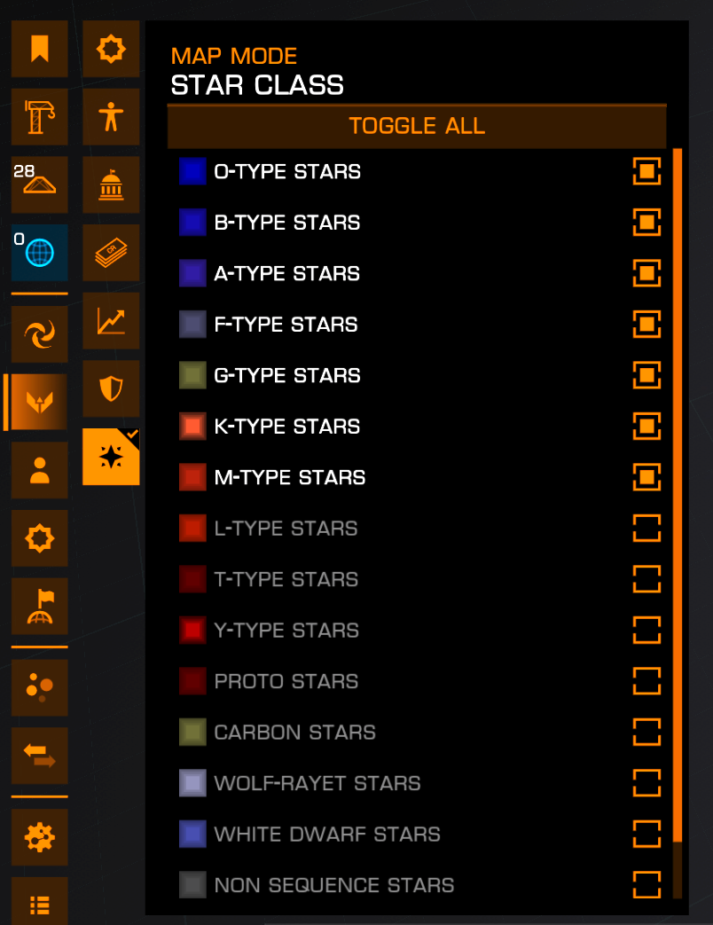Open the swirl galaxy icon

[40, 333]
